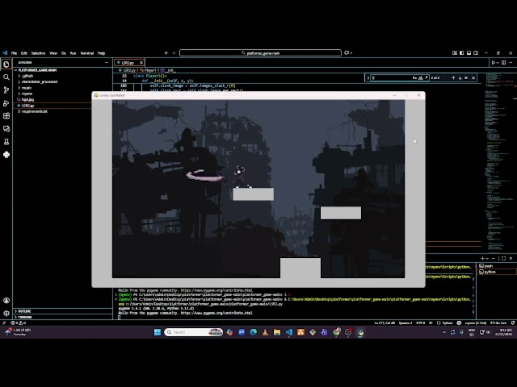Close the terminal panel
The height and width of the screenshot is (387, 517).
tap(511, 259)
